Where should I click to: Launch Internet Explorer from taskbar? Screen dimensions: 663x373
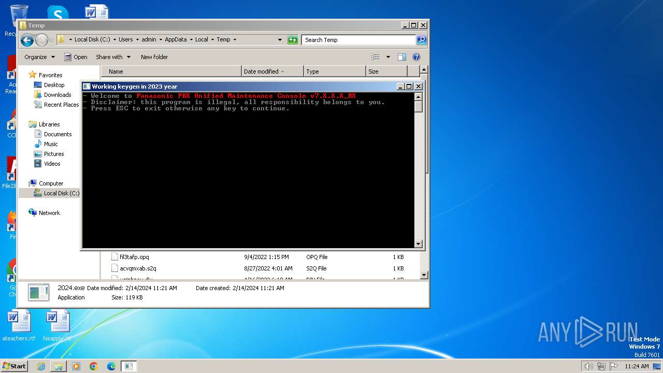(41, 366)
